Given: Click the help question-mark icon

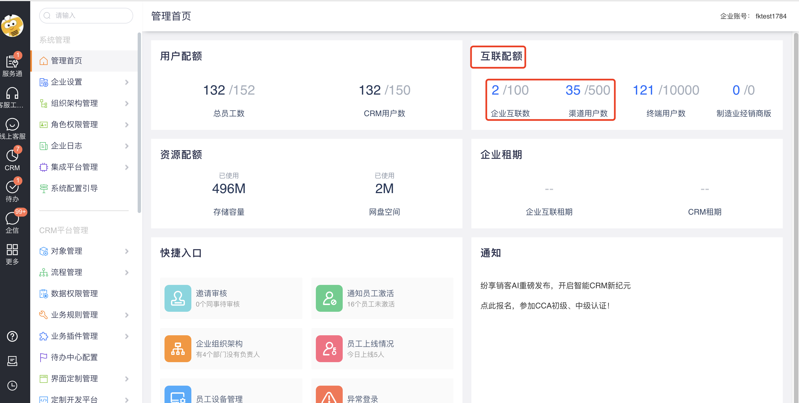Looking at the screenshot, I should point(12,336).
